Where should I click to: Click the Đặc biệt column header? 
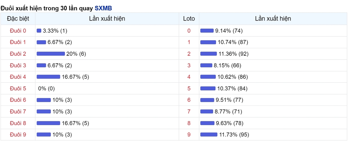click(18, 19)
